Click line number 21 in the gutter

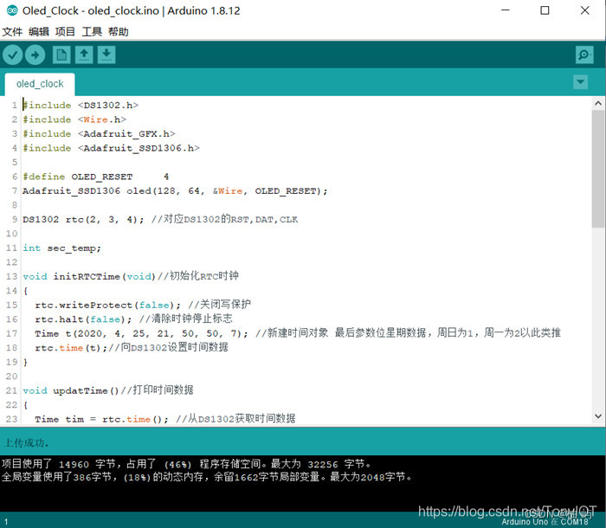tap(11, 390)
